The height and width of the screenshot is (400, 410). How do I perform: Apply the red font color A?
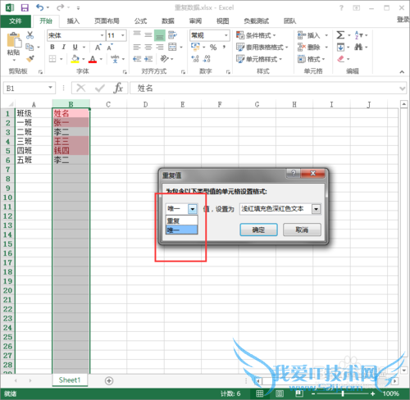tap(93, 59)
